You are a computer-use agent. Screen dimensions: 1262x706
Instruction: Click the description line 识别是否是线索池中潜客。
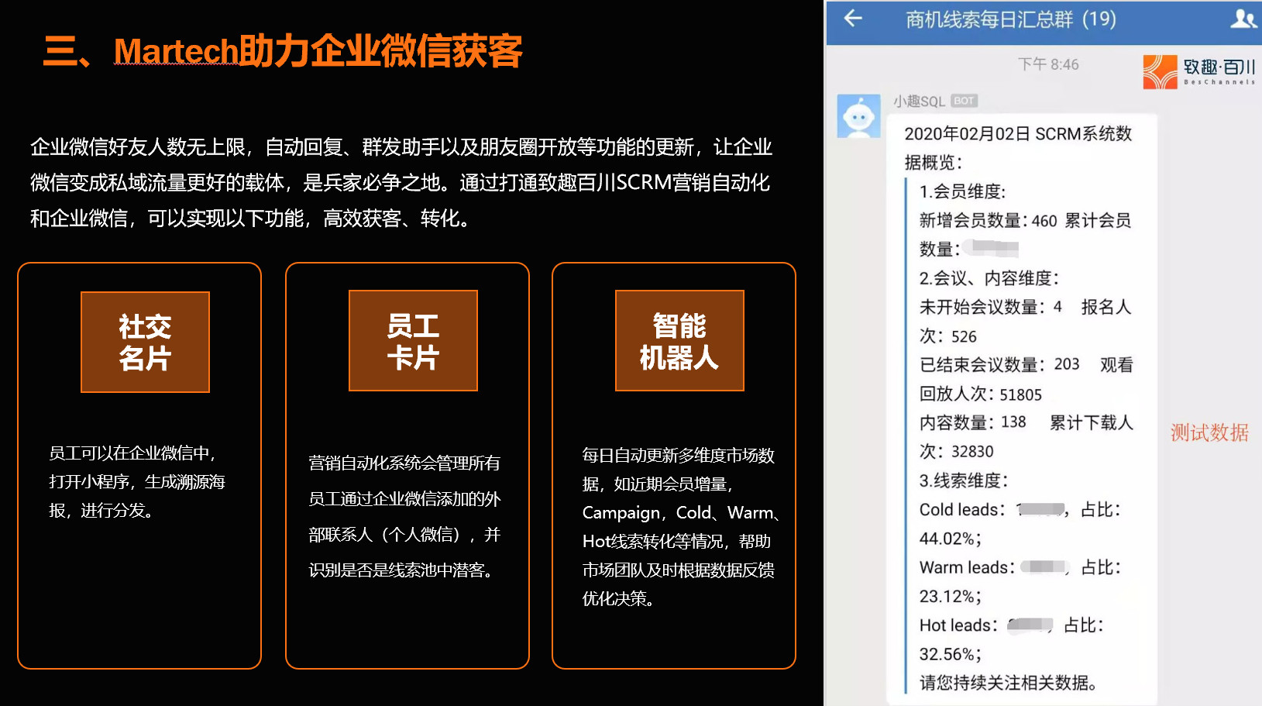[x=403, y=570]
